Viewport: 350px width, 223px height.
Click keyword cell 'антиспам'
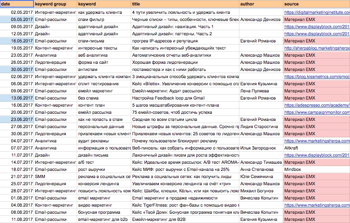pos(104,70)
